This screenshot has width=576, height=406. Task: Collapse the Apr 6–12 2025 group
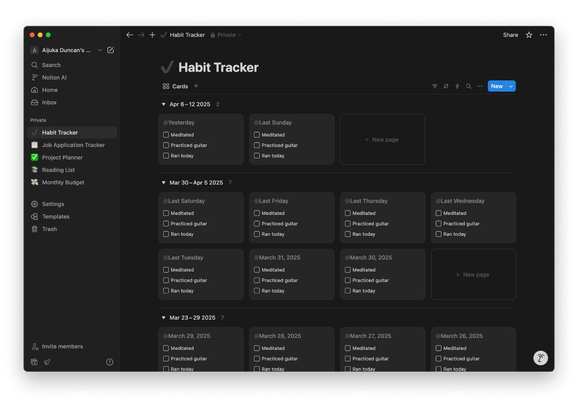[x=164, y=104]
